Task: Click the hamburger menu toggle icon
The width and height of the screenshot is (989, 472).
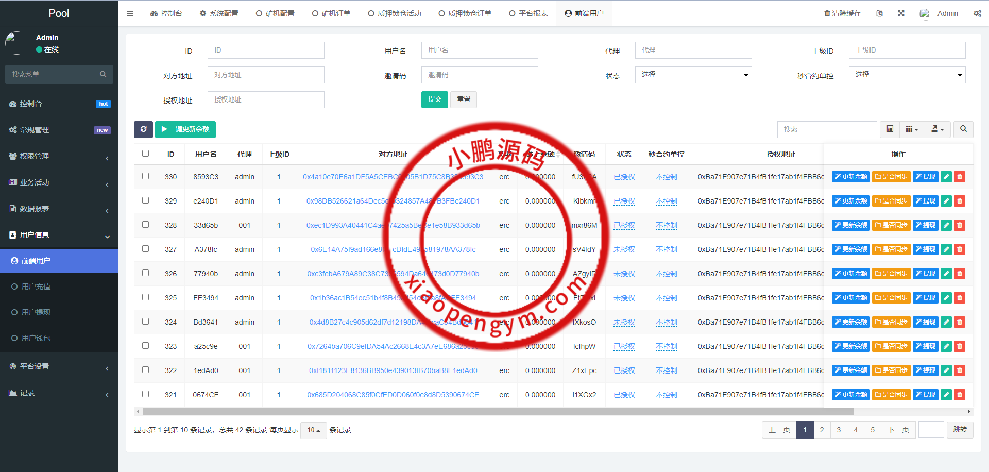Action: pos(130,13)
